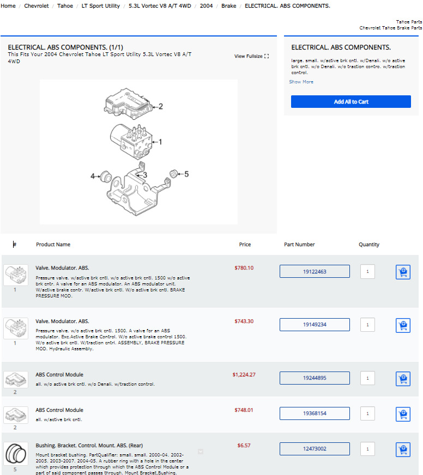Image resolution: width=423 pixels, height=475 pixels.
Task: Select part number 19122463 button
Action: (315, 271)
